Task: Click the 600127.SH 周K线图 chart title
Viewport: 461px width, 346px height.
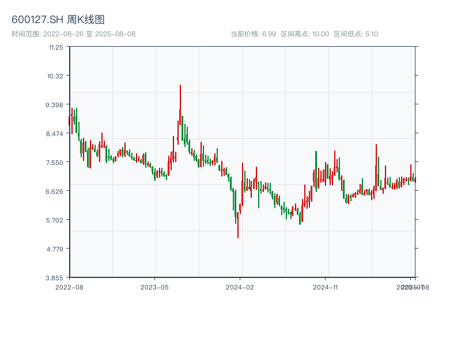Action: pos(58,20)
